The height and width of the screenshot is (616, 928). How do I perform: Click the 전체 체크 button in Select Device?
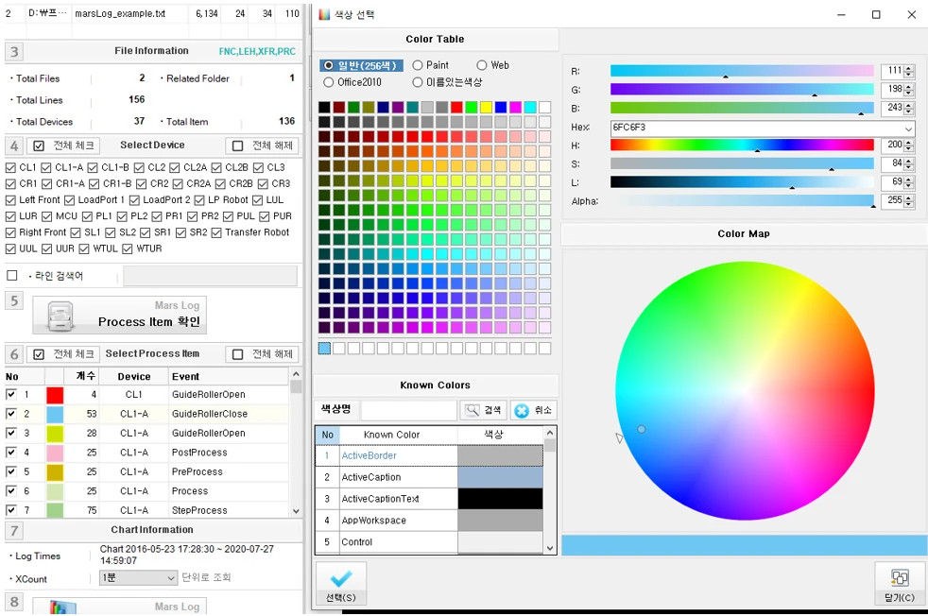(64, 145)
